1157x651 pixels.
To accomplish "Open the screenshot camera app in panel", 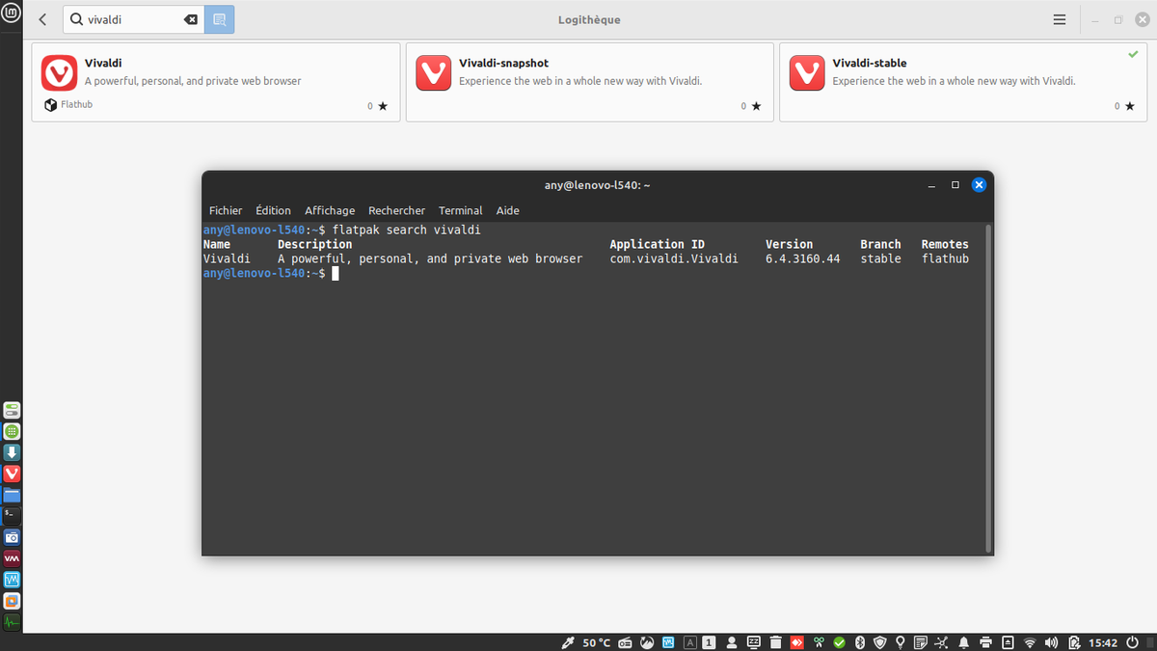I will pos(12,537).
